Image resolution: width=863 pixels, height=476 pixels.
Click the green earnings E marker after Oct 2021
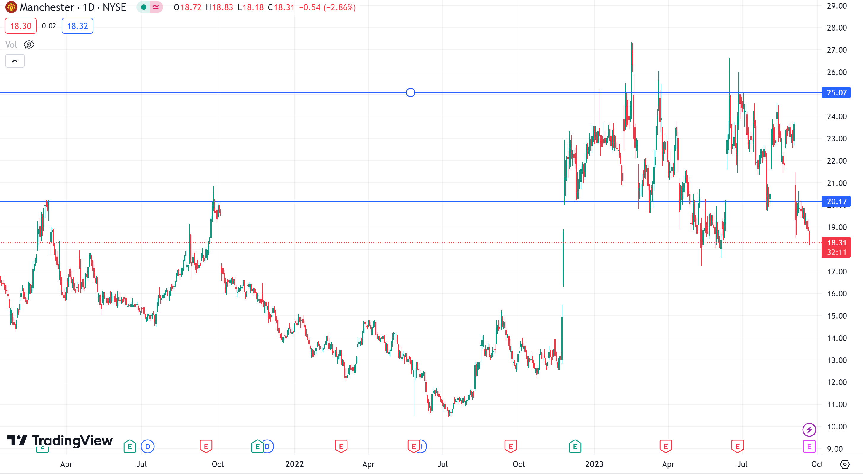coord(257,447)
